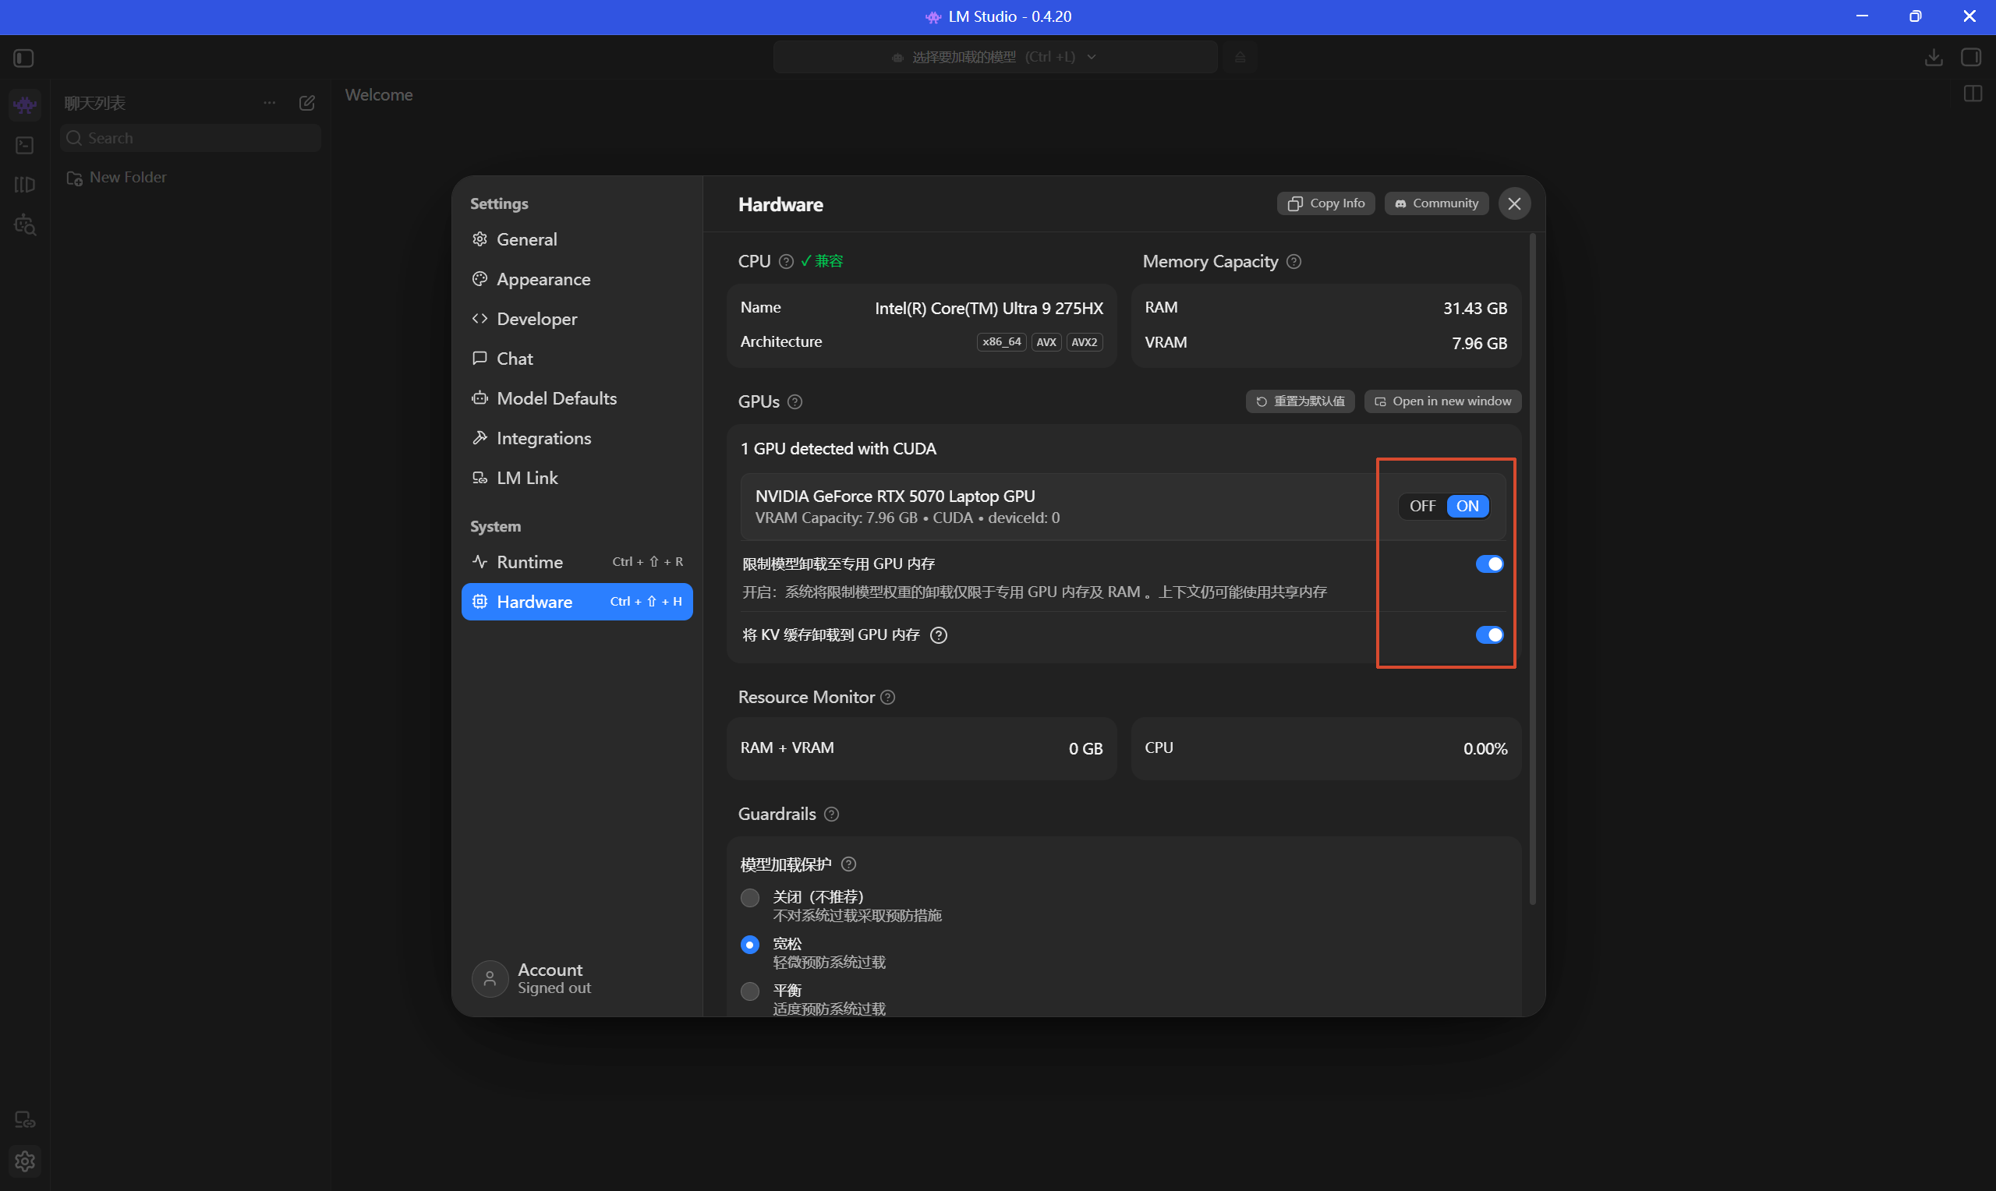The height and width of the screenshot is (1191, 1996).
Task: Click the LM Link icon in bottom left
Action: point(25,1119)
